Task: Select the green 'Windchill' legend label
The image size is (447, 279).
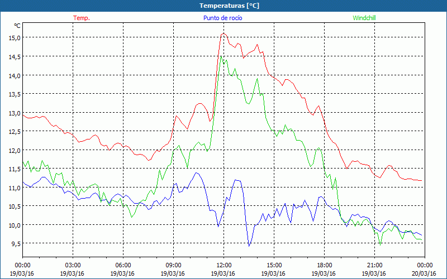Action: coord(364,18)
